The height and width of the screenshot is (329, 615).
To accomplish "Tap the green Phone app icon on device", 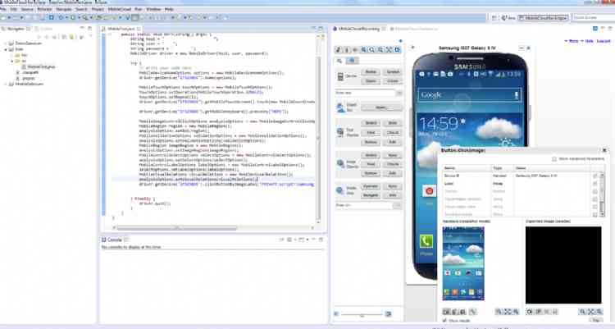I will coord(426,241).
